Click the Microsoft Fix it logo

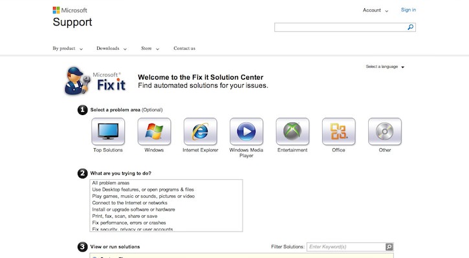95,81
